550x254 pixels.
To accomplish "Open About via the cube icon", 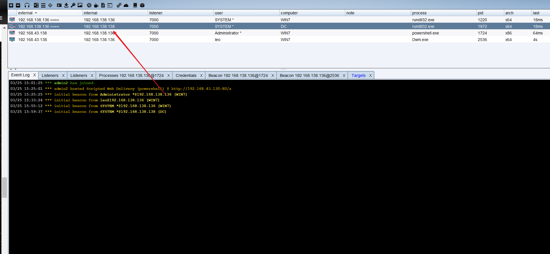I will click(142, 5).
